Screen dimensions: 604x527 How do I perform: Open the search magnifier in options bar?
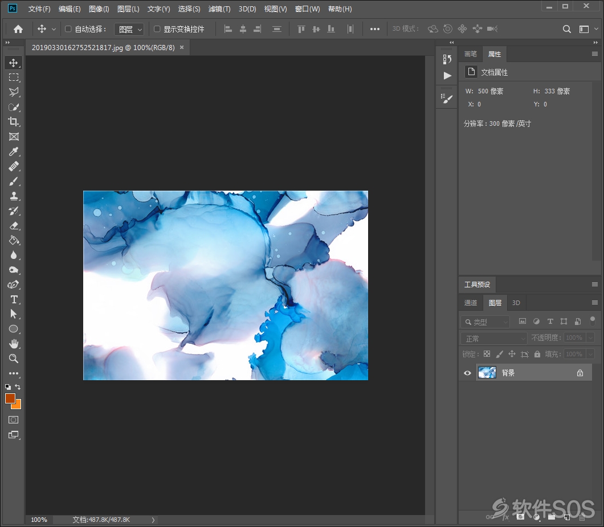(566, 29)
